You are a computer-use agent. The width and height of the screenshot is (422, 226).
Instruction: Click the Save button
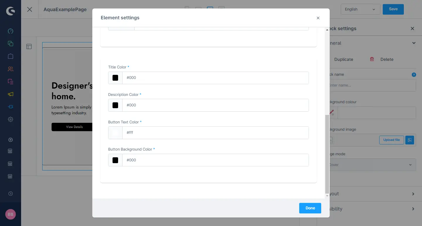393,9
